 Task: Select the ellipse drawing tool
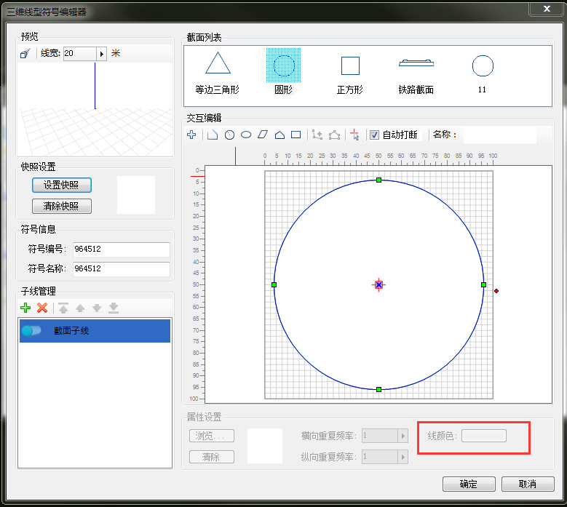tap(246, 135)
